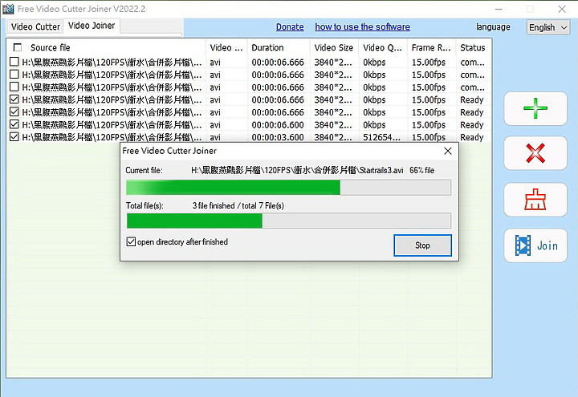Viewport: 578px width, 397px height.
Task: Click the Join film button
Action: (535, 245)
